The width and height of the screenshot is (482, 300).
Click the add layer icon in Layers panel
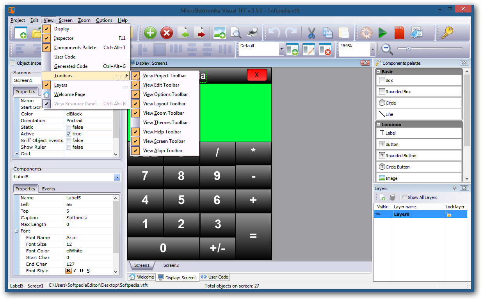(382, 197)
